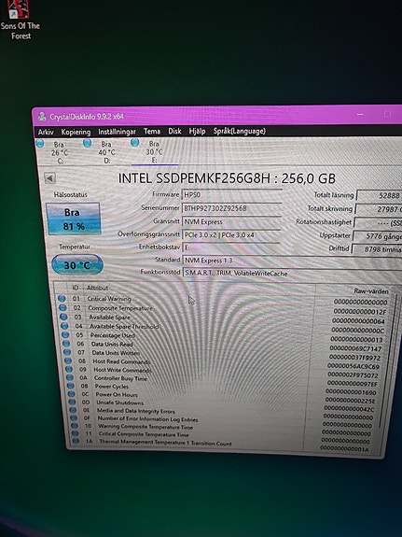Click the Bra 81 % health status button
Viewport: 402px width, 537px height.
coord(73,219)
